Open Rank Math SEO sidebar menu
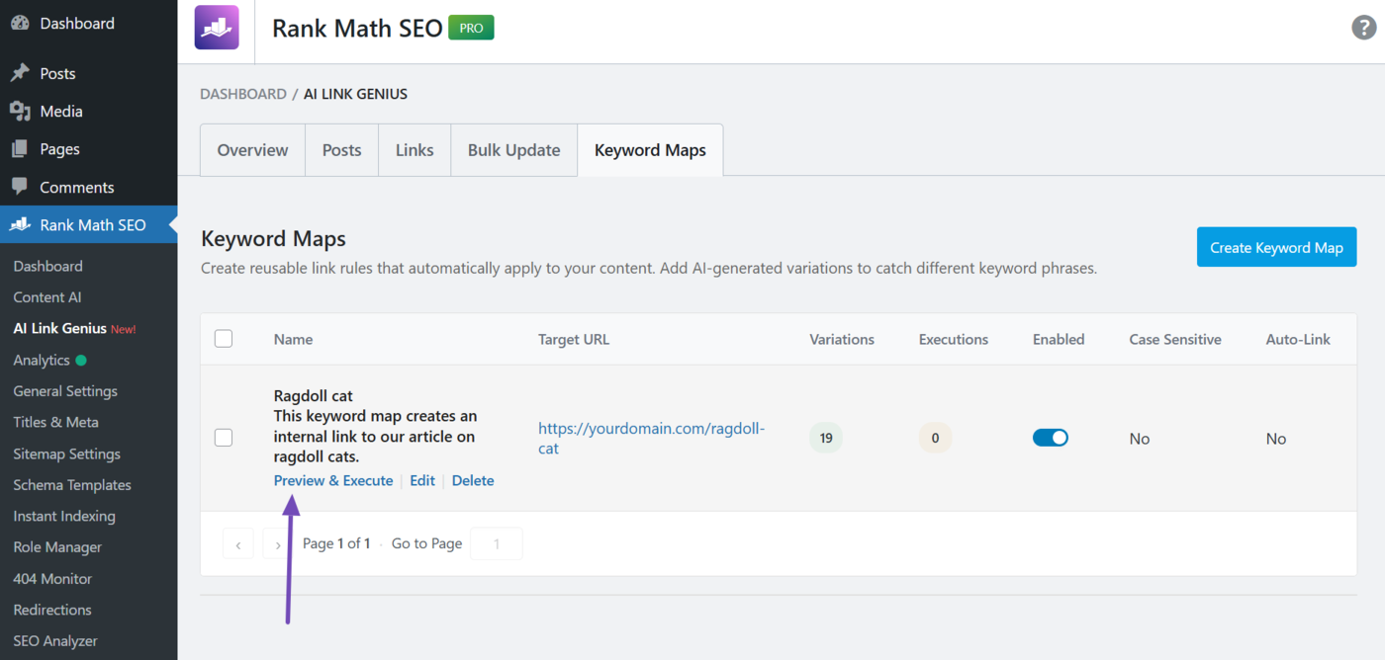 pyautogui.click(x=89, y=224)
